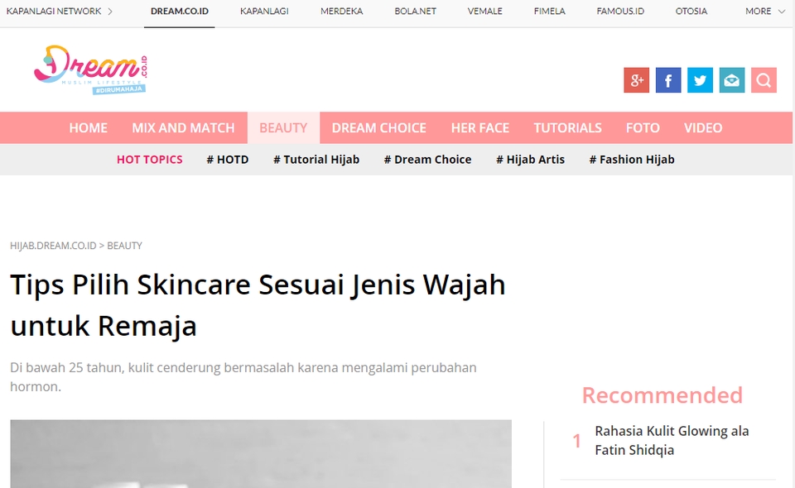Select the BEAUTY menu tab
Image resolution: width=795 pixels, height=488 pixels.
pyautogui.click(x=283, y=127)
